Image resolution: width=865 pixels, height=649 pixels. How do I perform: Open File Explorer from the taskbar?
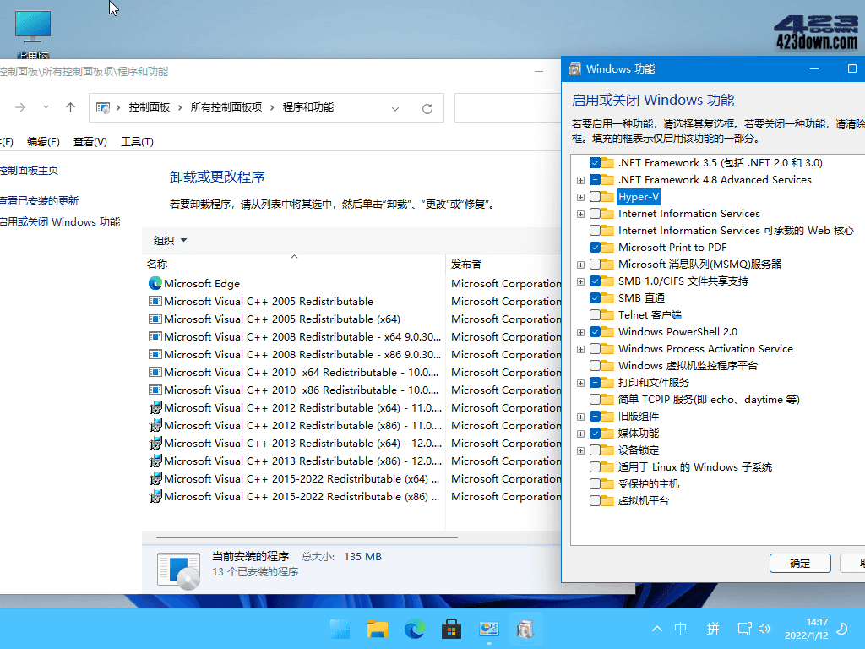click(x=378, y=629)
